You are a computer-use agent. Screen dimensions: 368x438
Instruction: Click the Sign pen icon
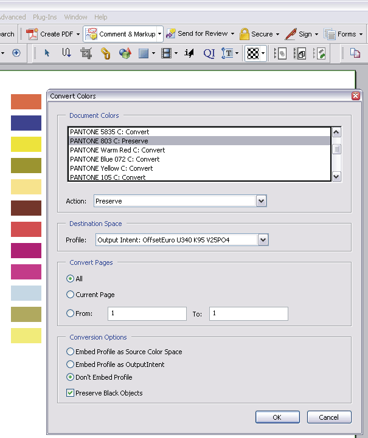[291, 34]
